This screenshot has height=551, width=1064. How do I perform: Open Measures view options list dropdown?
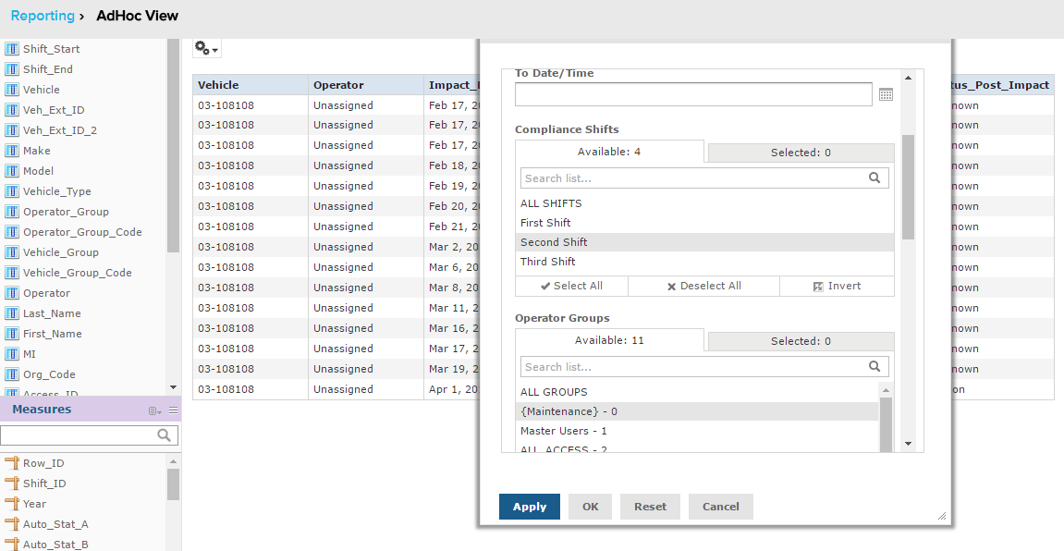(x=155, y=410)
